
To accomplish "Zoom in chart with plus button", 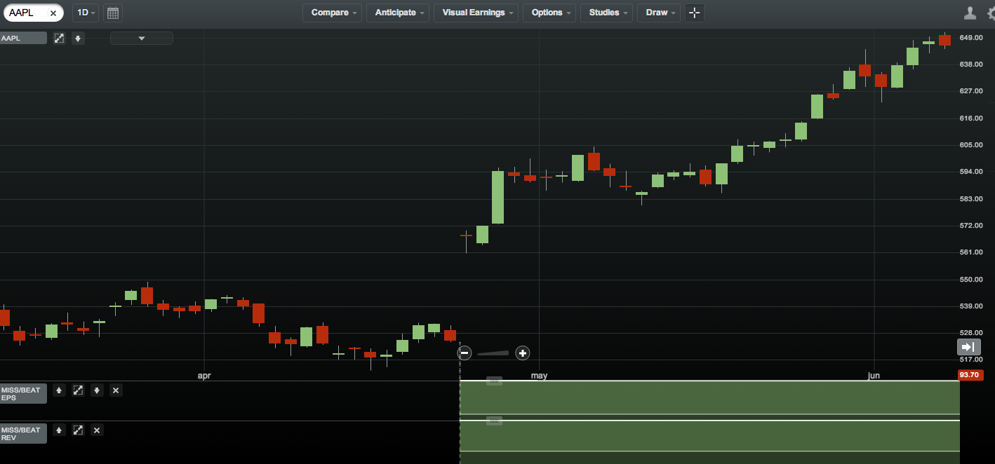I will click(522, 353).
